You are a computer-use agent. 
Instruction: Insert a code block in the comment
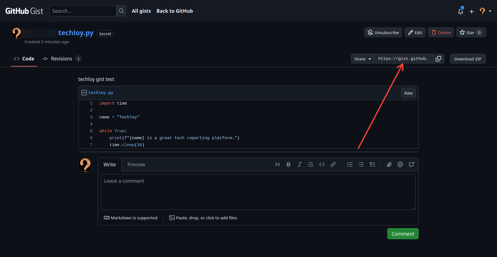(322, 164)
